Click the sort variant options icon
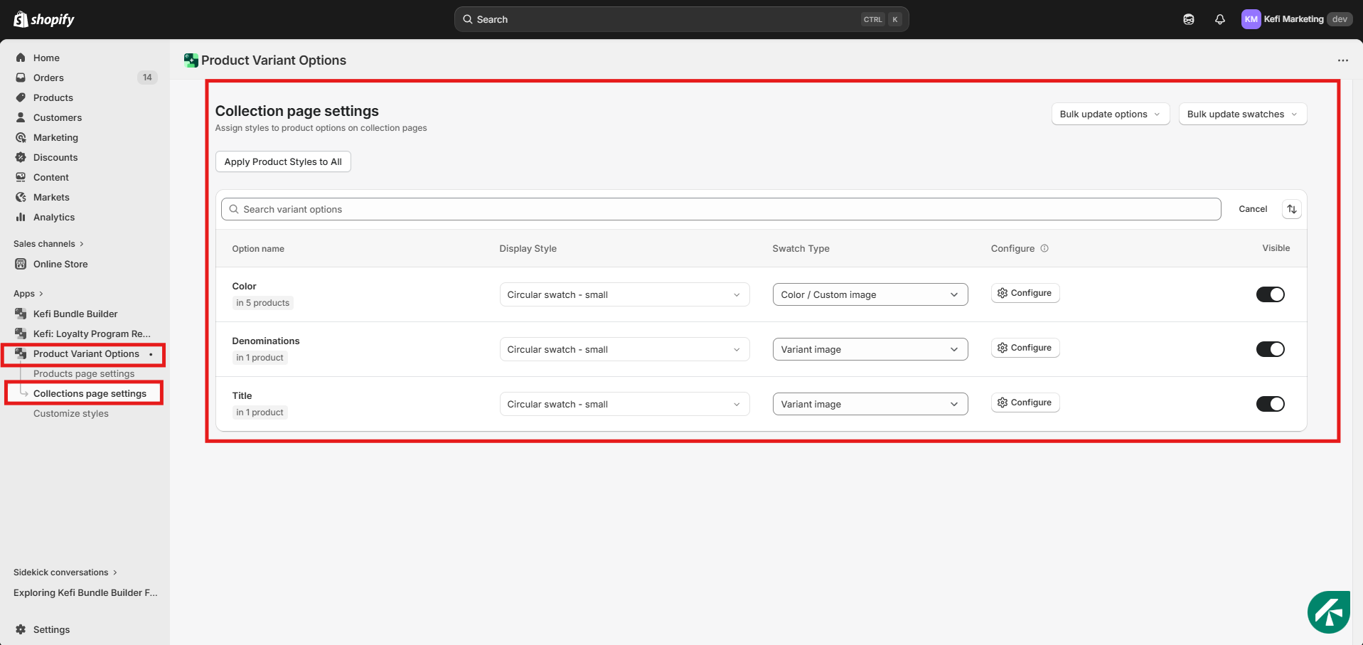Image resolution: width=1363 pixels, height=645 pixels. pyautogui.click(x=1291, y=209)
